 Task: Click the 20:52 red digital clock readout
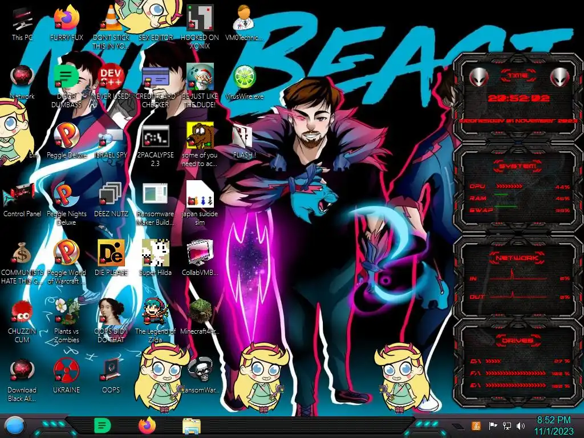click(x=519, y=98)
